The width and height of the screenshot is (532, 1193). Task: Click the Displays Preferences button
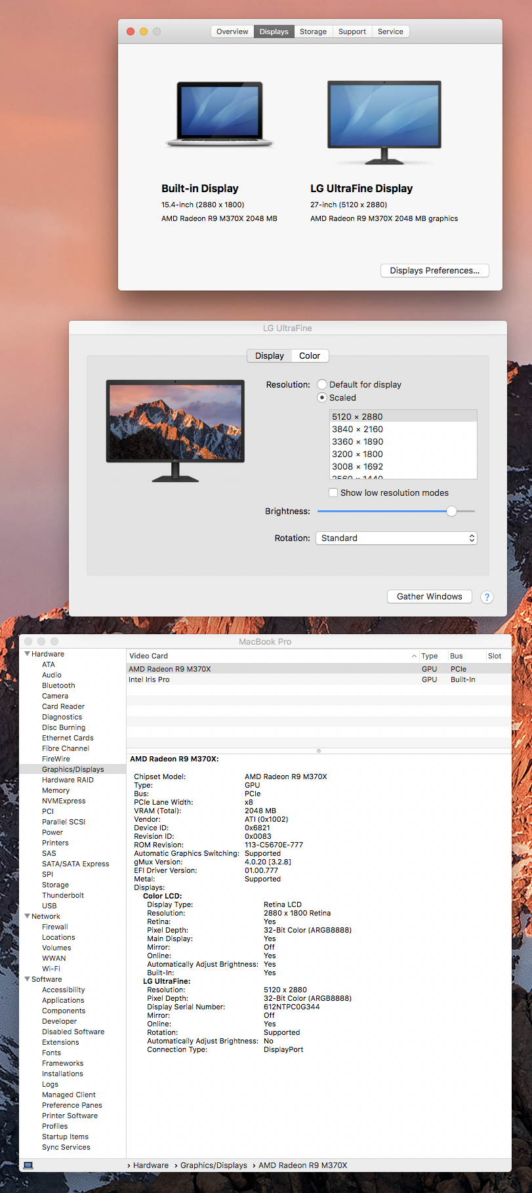click(x=434, y=270)
